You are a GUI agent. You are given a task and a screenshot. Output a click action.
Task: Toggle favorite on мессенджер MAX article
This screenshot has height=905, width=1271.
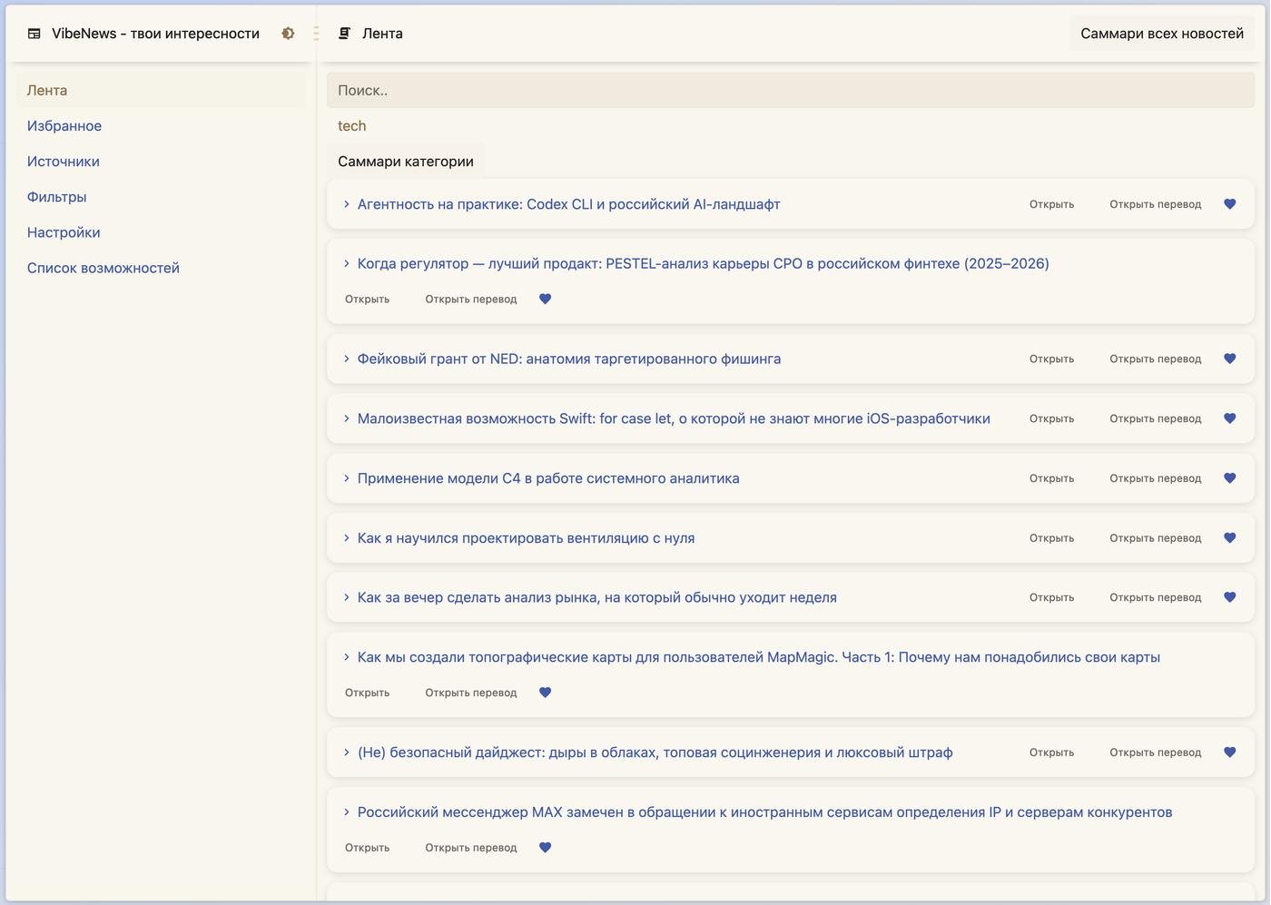pyautogui.click(x=545, y=848)
